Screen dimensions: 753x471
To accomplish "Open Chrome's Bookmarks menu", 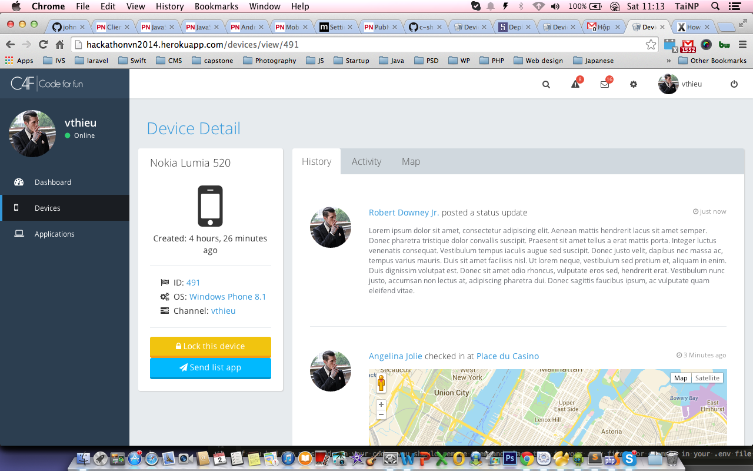I will [216, 6].
